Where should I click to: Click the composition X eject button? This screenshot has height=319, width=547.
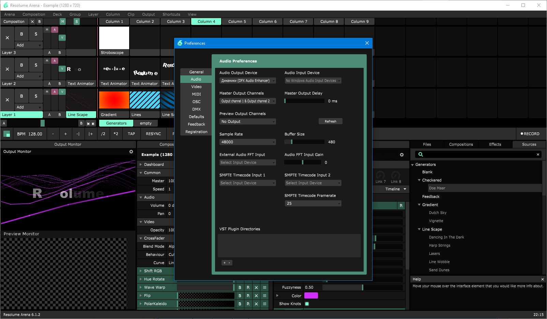pyautogui.click(x=32, y=21)
